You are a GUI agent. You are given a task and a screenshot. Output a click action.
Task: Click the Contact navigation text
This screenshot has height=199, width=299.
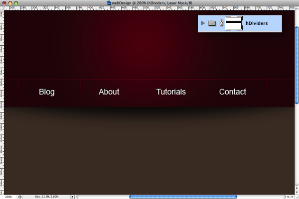233,92
